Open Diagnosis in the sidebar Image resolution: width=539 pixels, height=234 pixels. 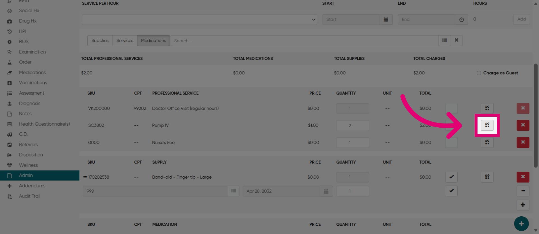coord(29,103)
